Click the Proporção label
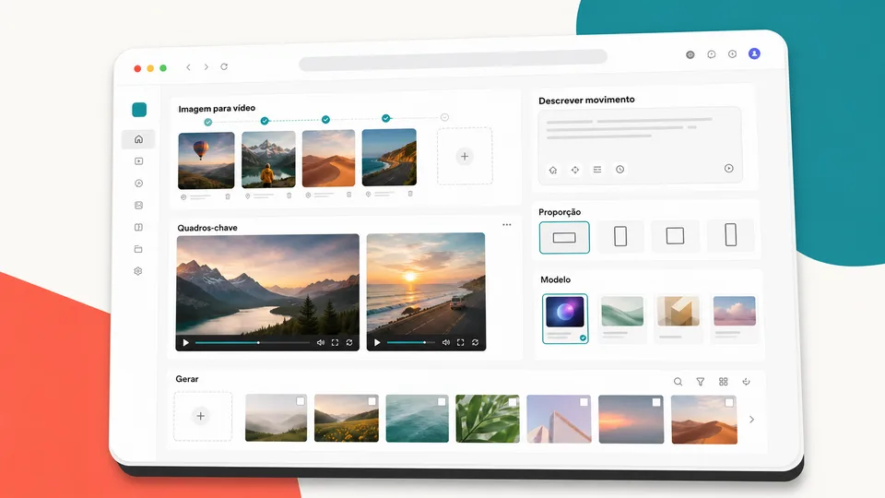Screen dimensions: 885x498 pyautogui.click(x=560, y=212)
